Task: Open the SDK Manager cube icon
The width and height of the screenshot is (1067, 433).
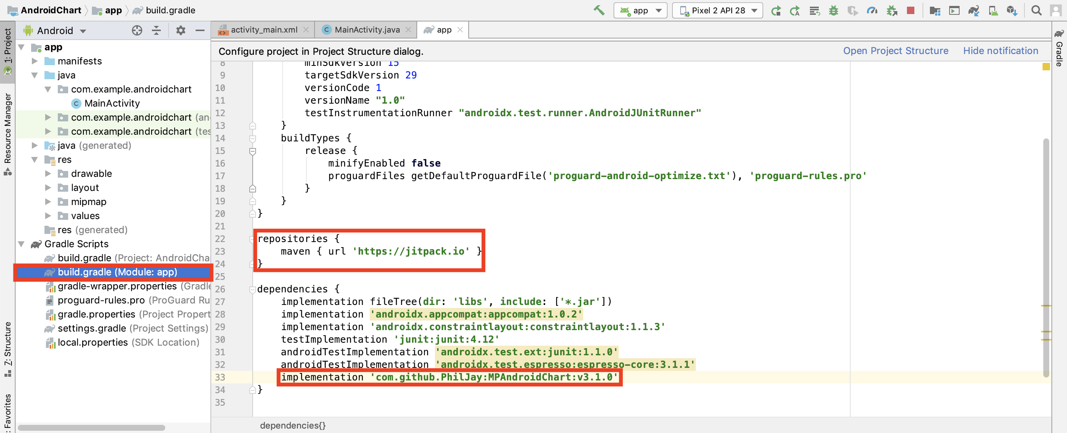Action: click(1011, 10)
